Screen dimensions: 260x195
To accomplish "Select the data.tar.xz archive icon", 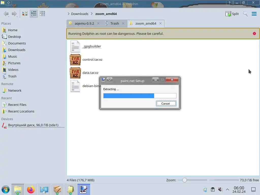I will coord(75,73).
